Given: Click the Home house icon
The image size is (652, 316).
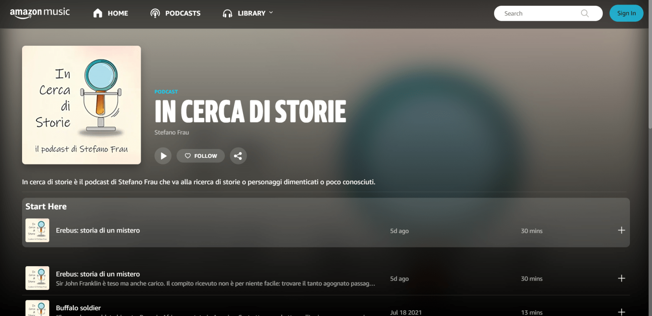Looking at the screenshot, I should (98, 13).
